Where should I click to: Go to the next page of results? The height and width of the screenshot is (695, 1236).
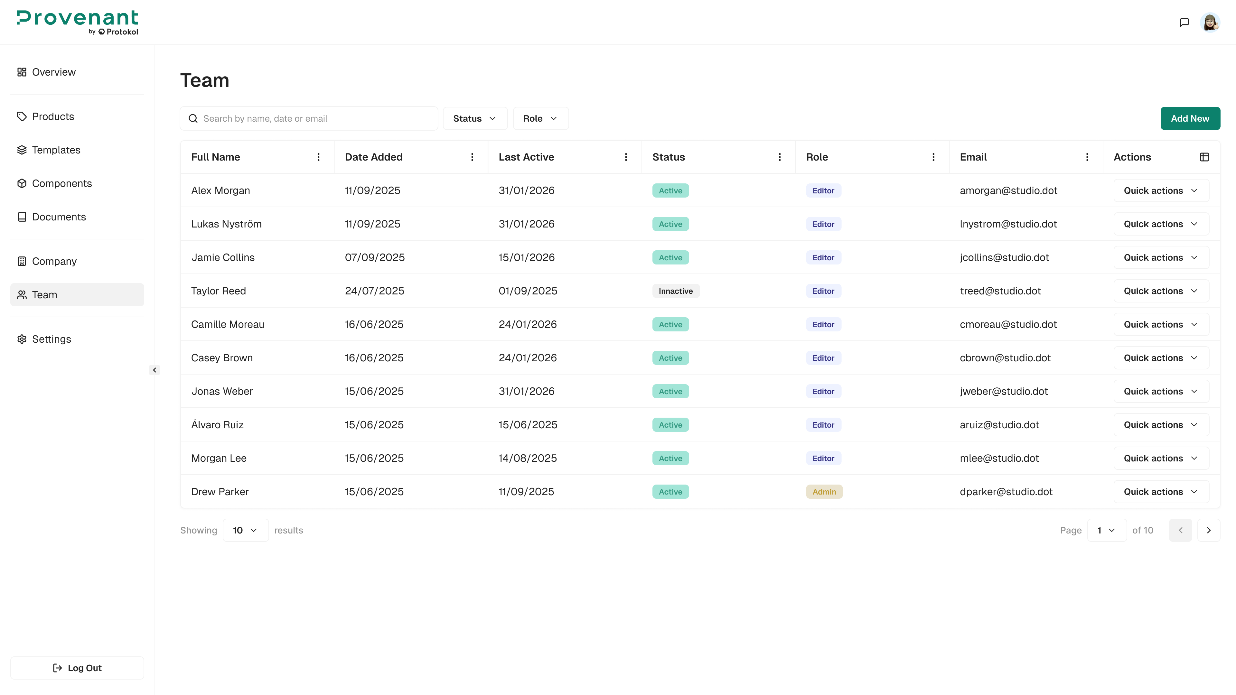[x=1209, y=530]
